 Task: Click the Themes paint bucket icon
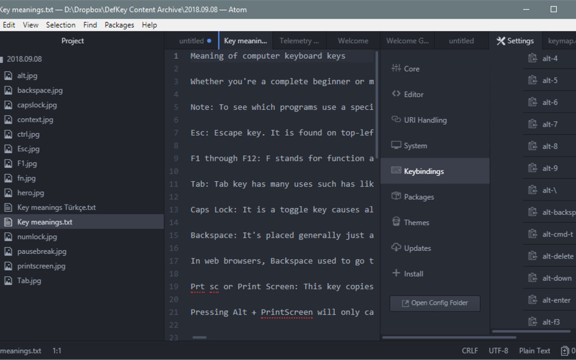tap(396, 222)
